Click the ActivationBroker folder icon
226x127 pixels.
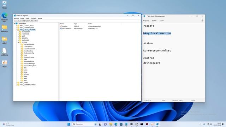(22, 44)
